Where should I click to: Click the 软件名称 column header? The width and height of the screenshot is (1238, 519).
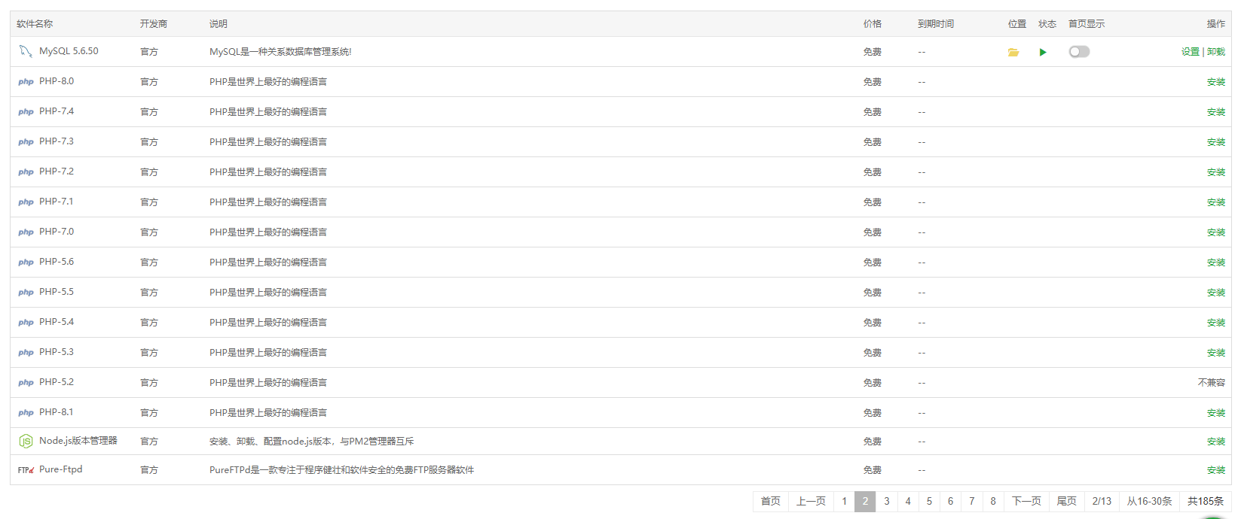[x=35, y=24]
